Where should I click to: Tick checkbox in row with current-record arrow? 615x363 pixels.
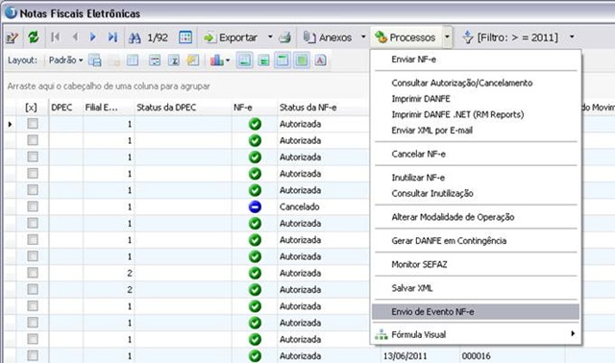(33, 124)
